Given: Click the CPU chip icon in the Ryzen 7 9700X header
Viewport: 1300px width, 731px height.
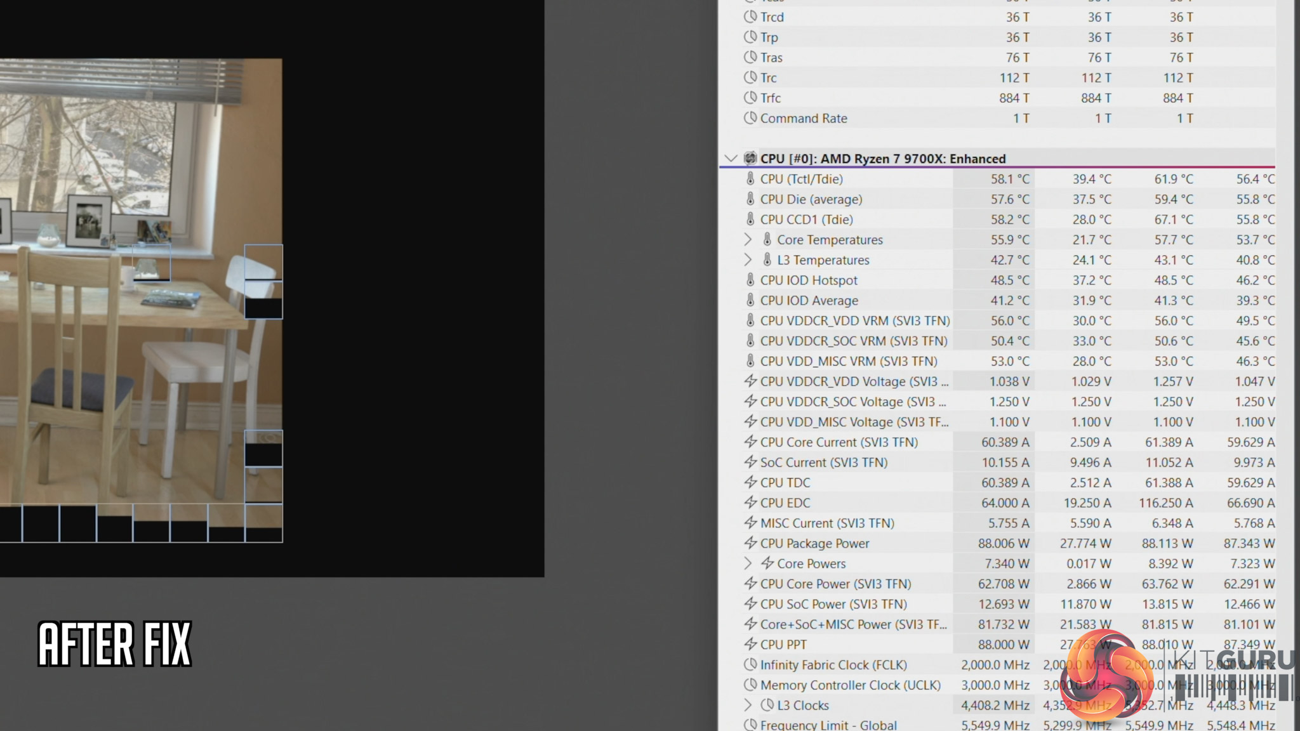Looking at the screenshot, I should pos(750,159).
